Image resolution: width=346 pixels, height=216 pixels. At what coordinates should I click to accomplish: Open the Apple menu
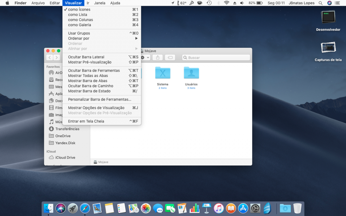pyautogui.click(x=7, y=3)
